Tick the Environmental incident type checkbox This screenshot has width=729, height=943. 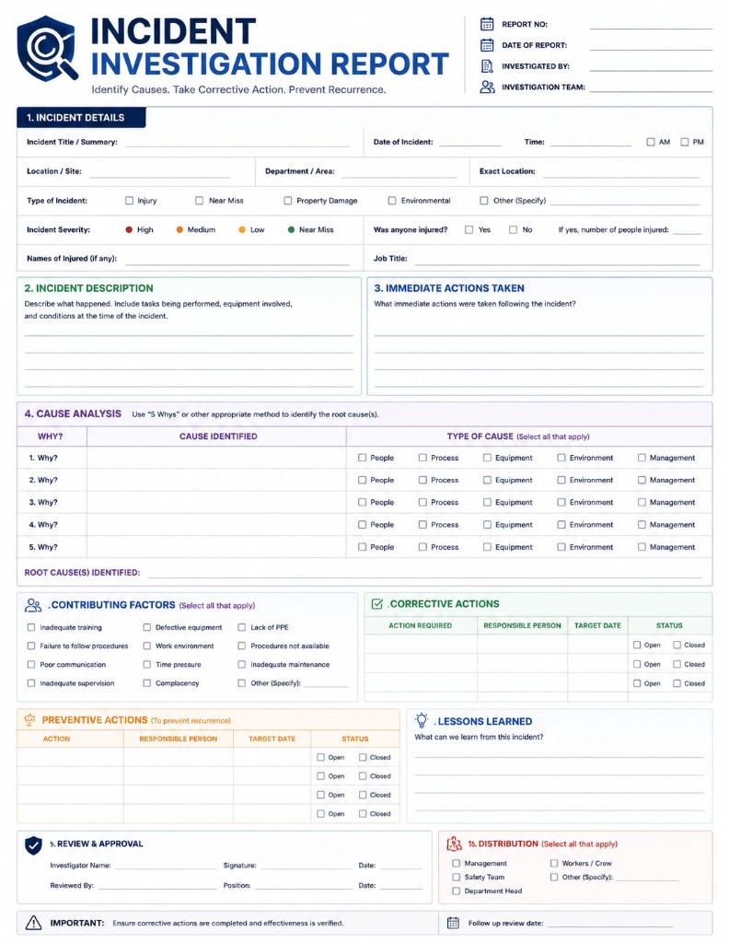pyautogui.click(x=392, y=201)
